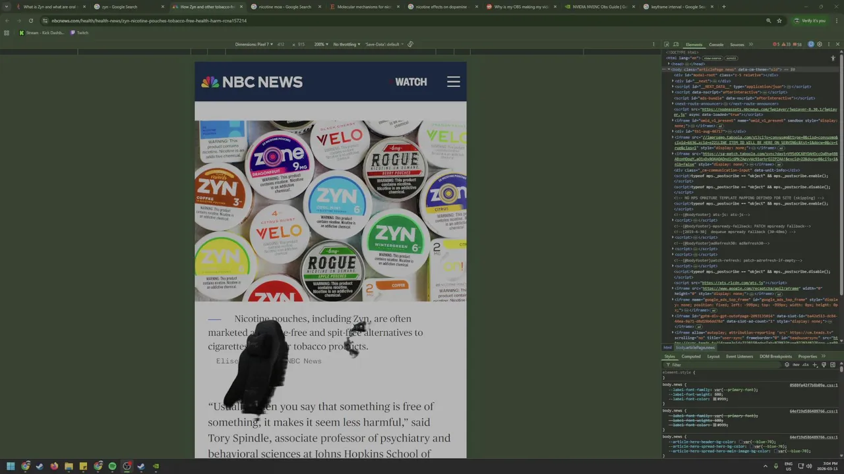Screen dimensions: 844x474
Task: Toggle the :hov element state button
Action: (796, 365)
